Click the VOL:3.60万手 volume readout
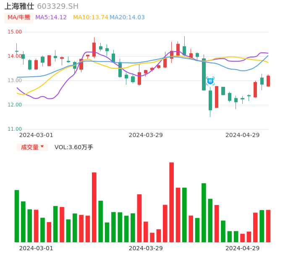This screenshot has height=254, width=288. click(73, 147)
